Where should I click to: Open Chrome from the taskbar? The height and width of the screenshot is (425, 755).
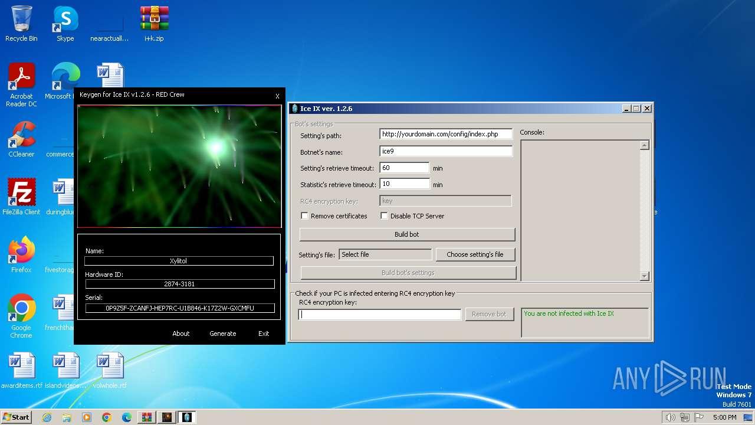tap(107, 417)
